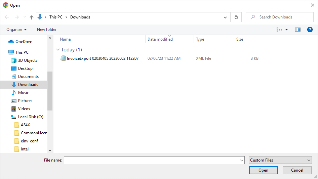Select the InvoiceExport XML file icon

pos(63,58)
